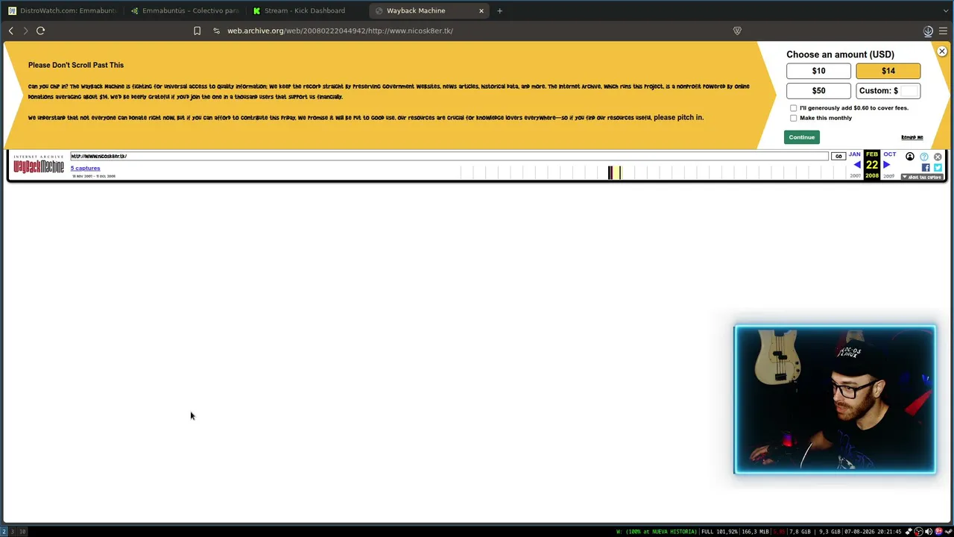
Task: Switch to the DistroWatch.com Emmabuntüs tab
Action: coord(63,10)
